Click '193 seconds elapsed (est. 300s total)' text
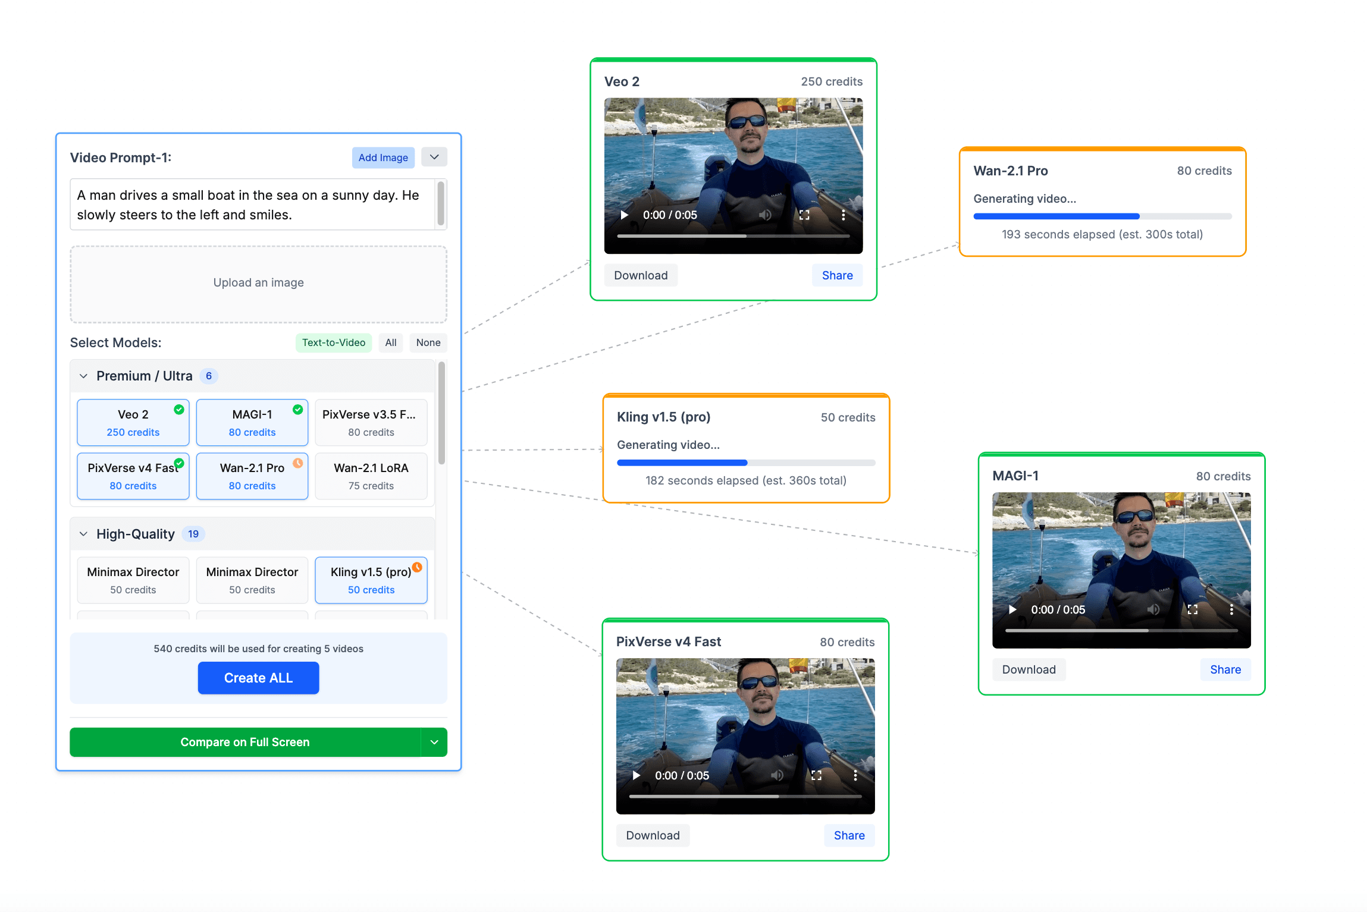Viewport: 1367px width, 912px height. tap(1102, 234)
